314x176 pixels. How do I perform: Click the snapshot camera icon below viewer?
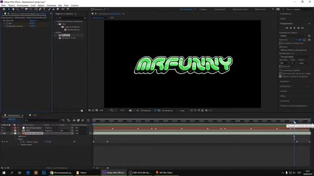coord(130,110)
